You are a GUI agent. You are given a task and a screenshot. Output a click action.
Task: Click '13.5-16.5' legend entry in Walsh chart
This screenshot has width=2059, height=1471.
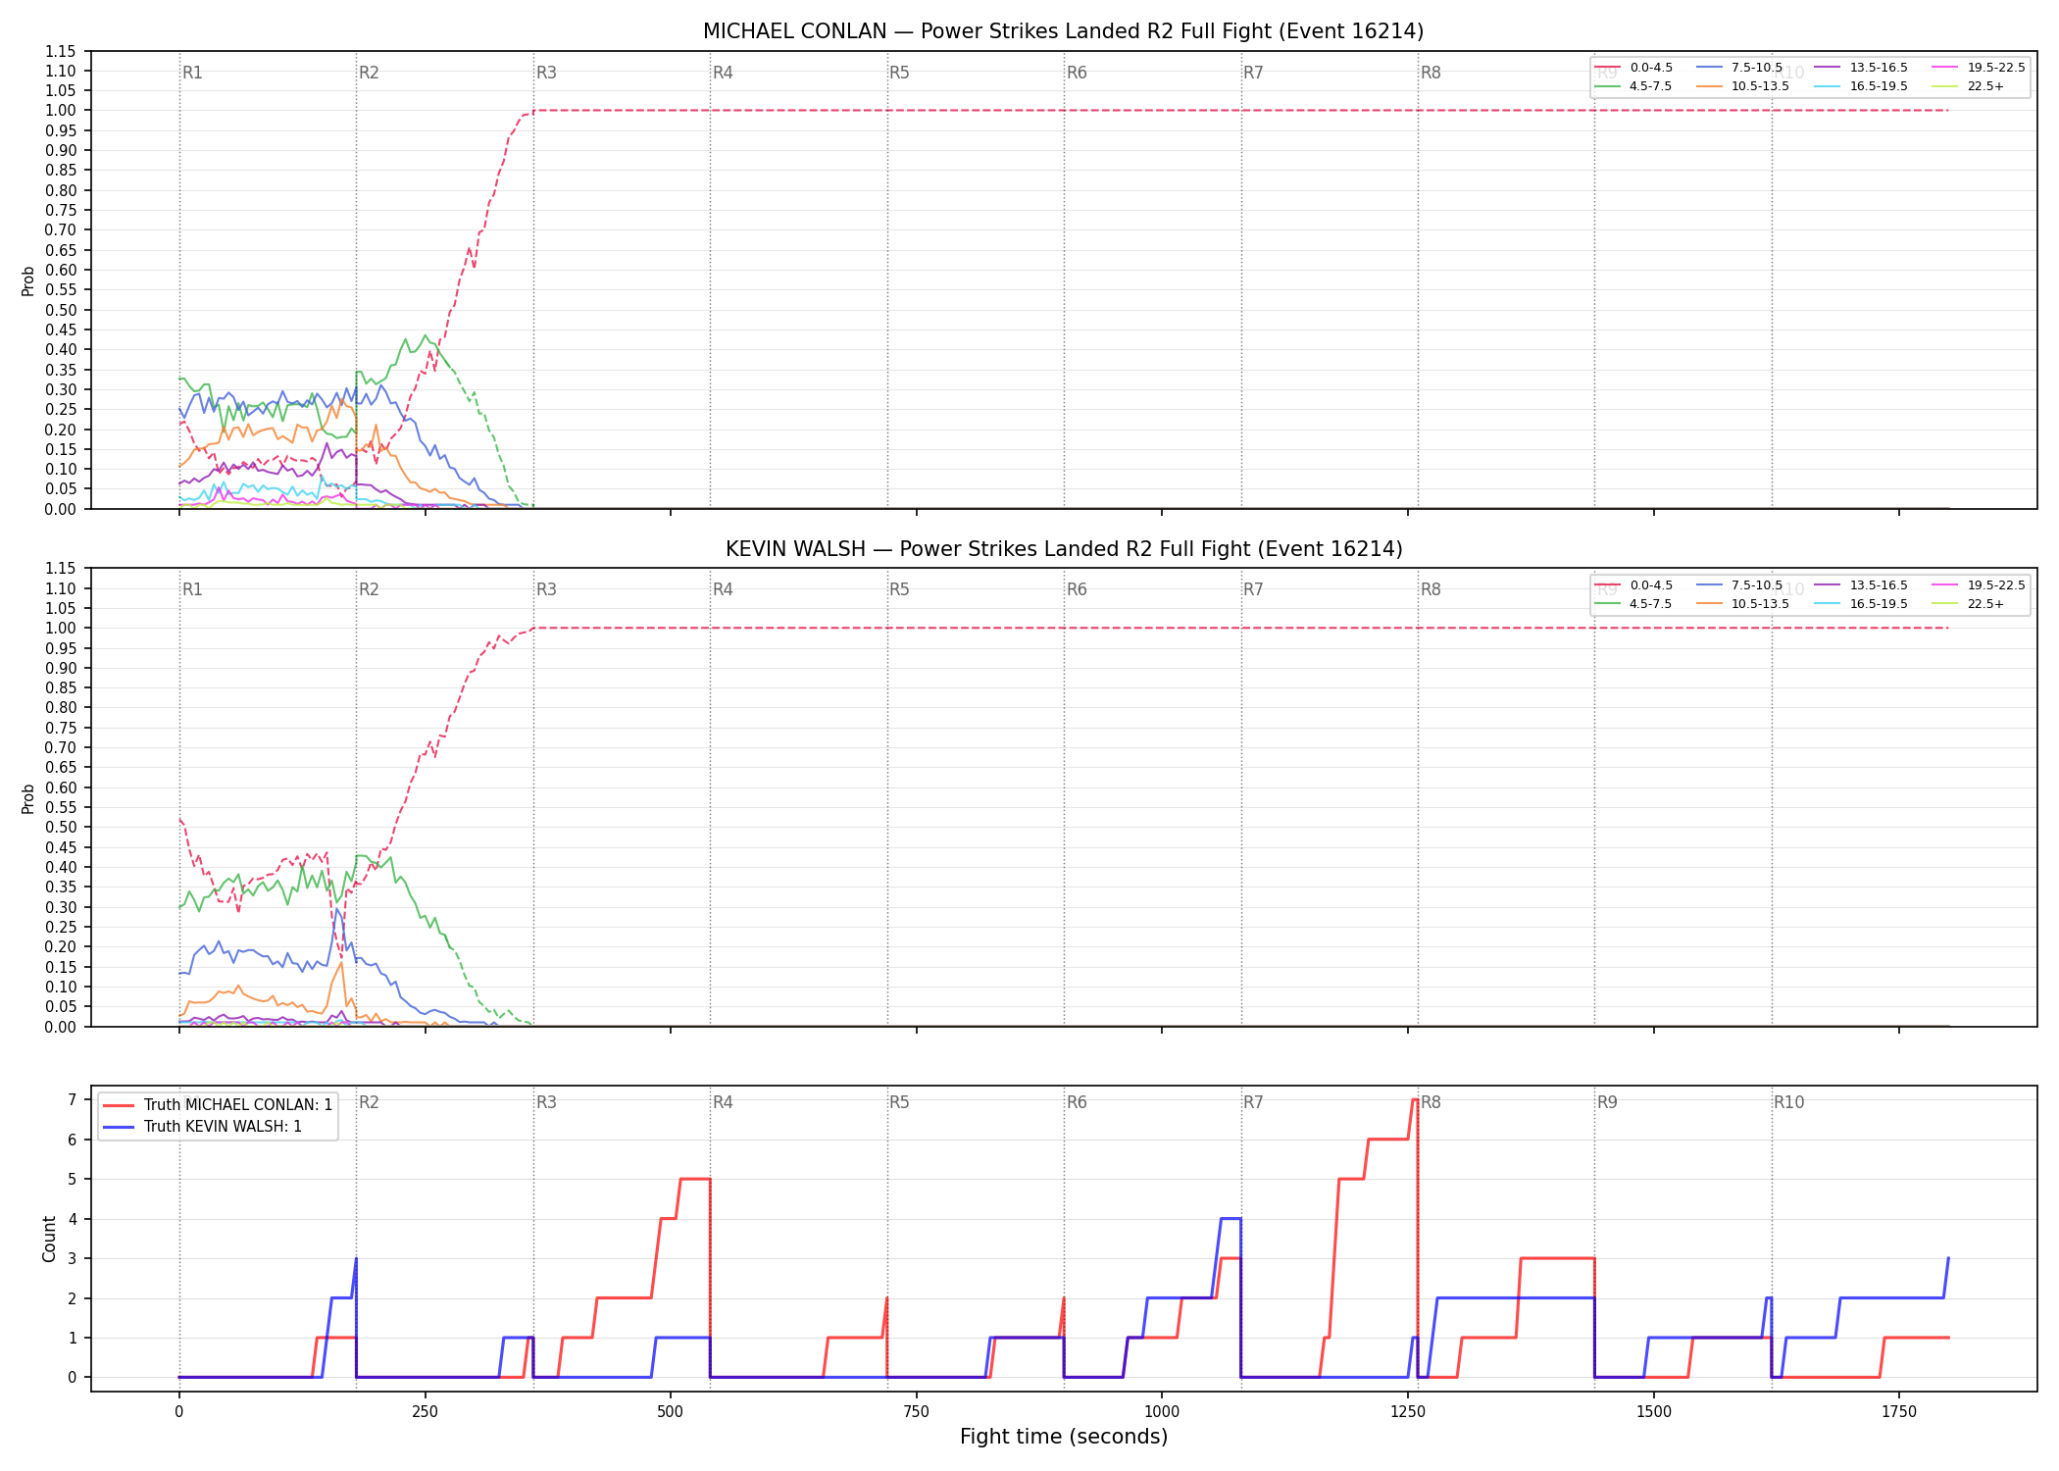1861,585
